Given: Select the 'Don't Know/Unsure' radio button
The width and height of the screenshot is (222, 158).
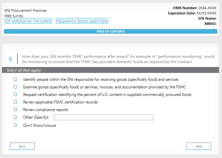Looking at the screenshot, I should [15, 125].
